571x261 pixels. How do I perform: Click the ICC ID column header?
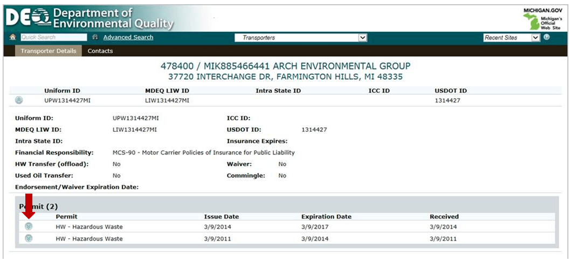379,91
